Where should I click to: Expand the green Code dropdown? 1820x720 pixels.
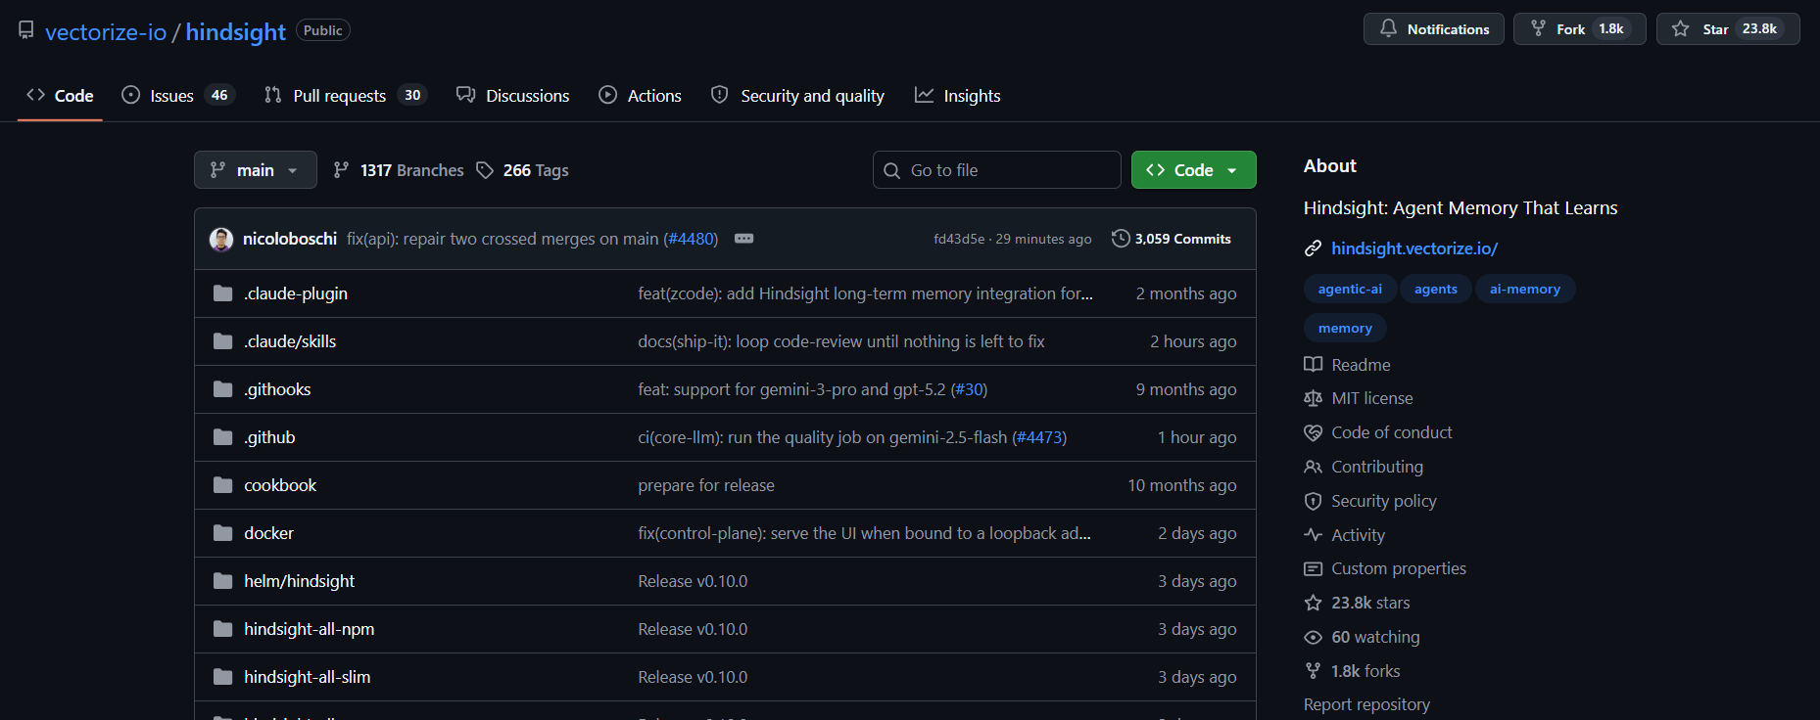click(x=1193, y=170)
